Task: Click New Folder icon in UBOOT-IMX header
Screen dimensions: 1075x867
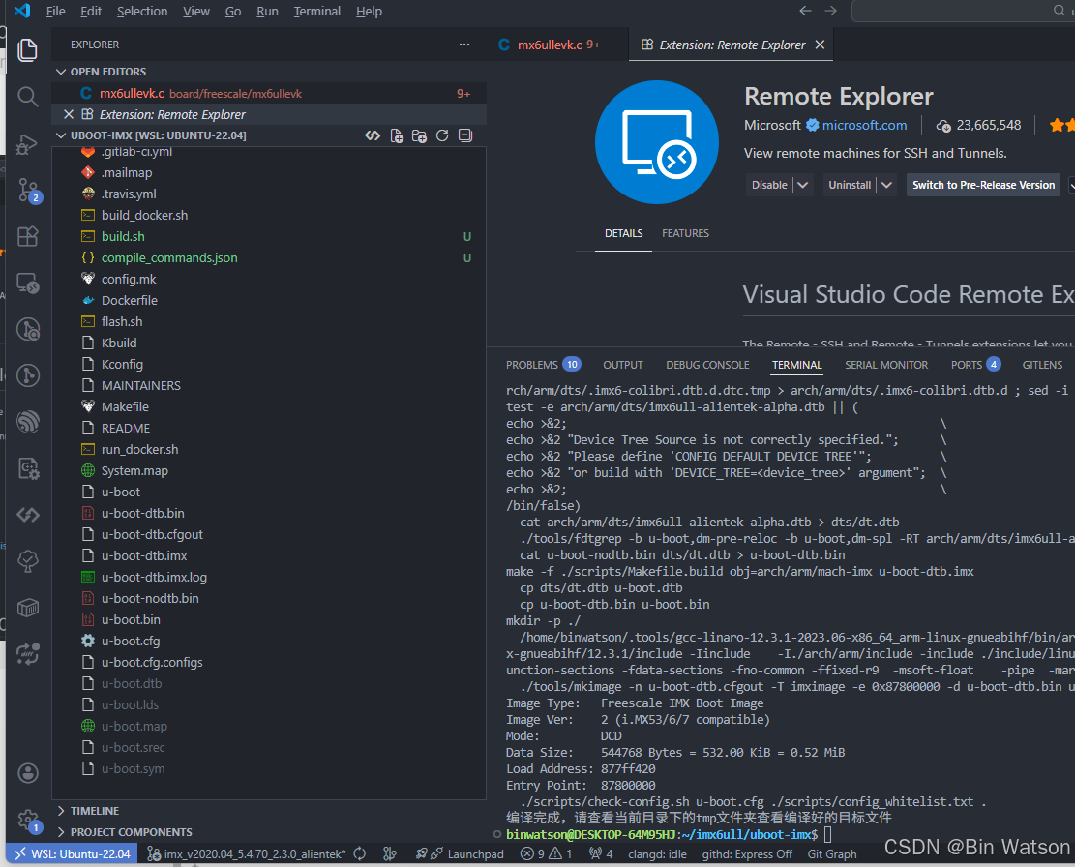Action: tap(420, 135)
